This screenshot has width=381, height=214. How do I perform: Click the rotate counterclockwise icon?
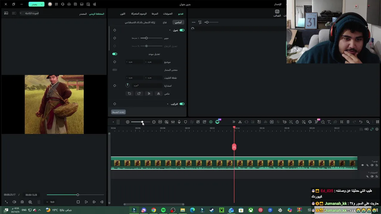pyautogui.click(x=129, y=94)
